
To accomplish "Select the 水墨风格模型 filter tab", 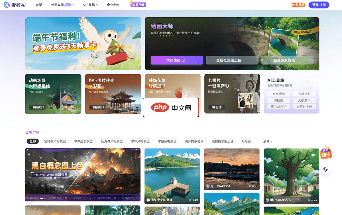I will 167,141.
